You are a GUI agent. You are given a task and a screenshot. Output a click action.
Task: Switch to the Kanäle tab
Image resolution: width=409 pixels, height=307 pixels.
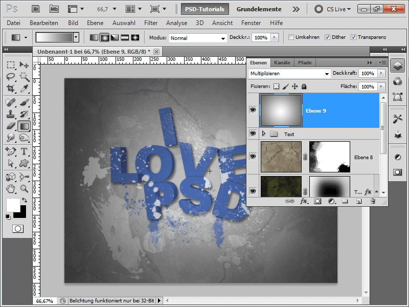tap(282, 62)
